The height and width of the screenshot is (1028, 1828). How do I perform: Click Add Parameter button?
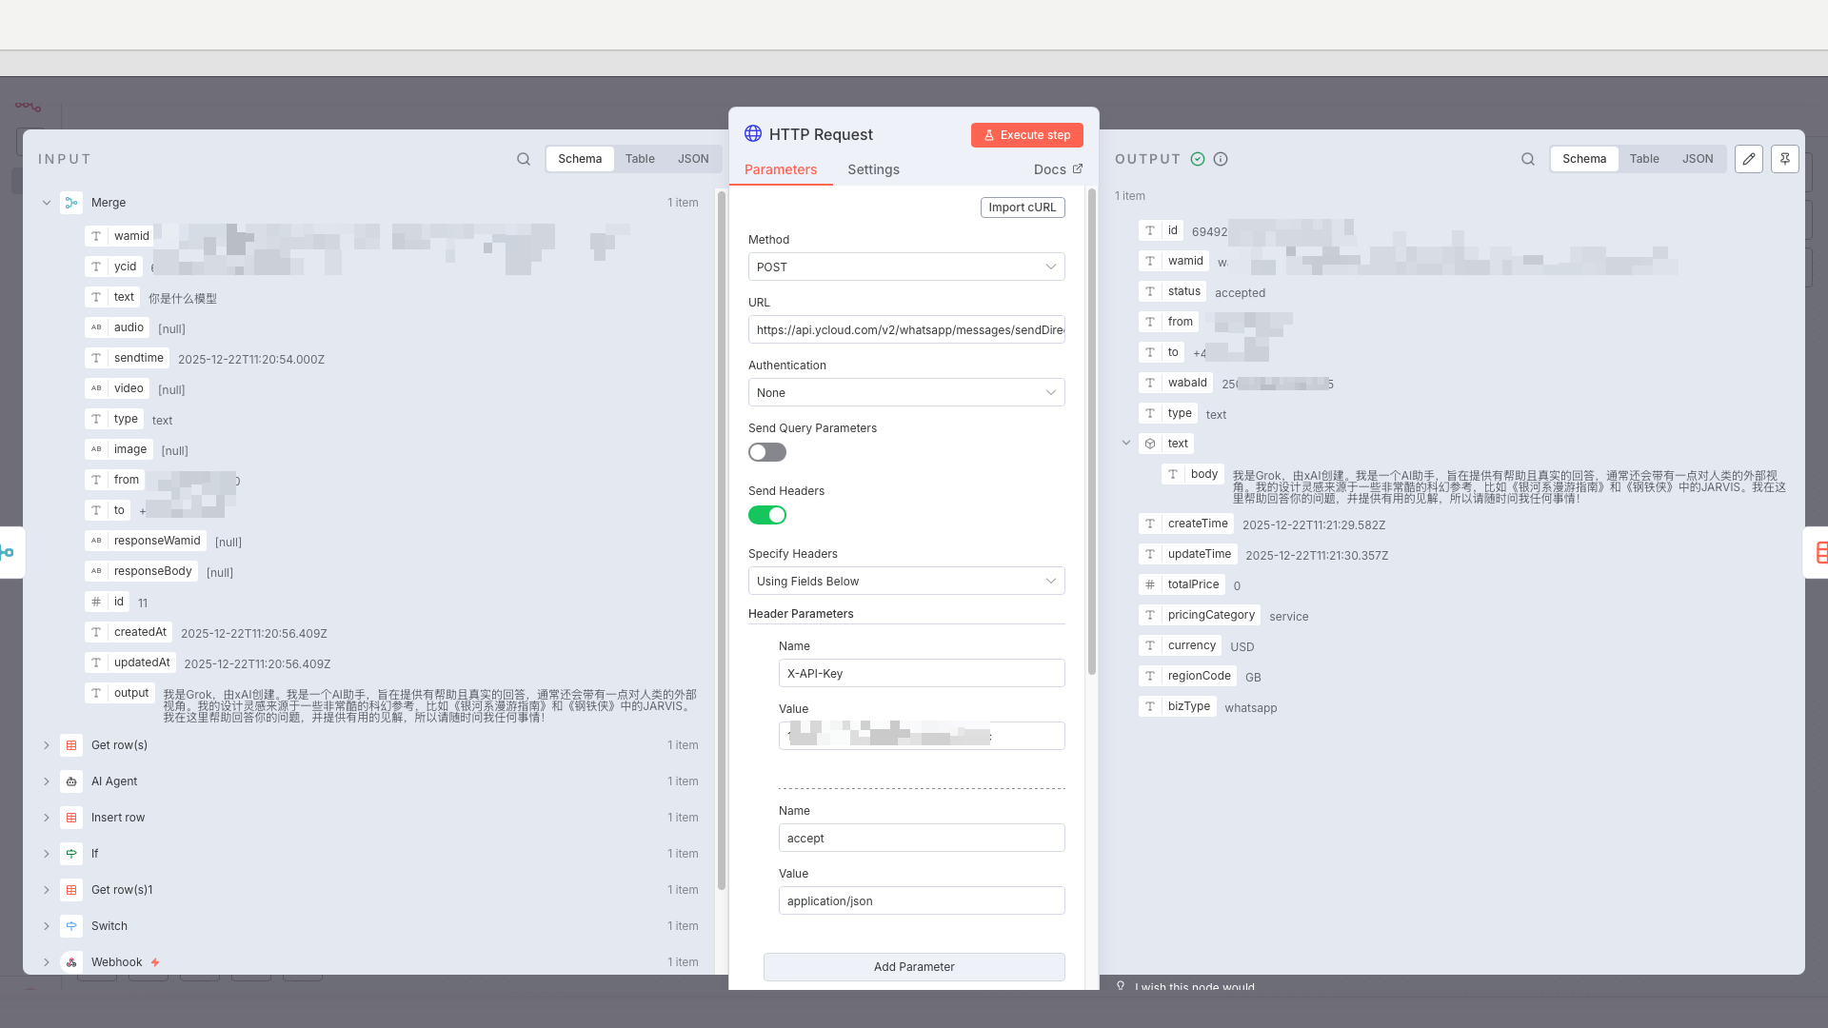pyautogui.click(x=914, y=967)
